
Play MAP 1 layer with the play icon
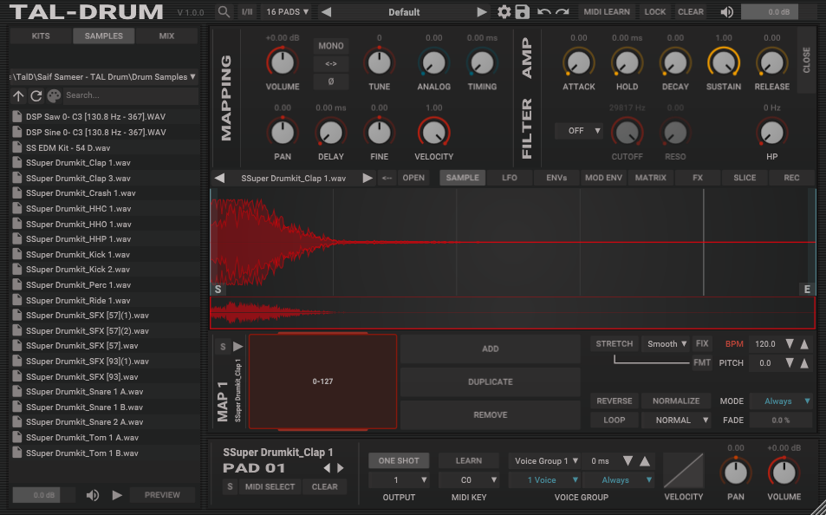(x=238, y=346)
